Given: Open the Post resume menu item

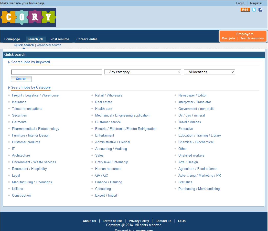Looking at the screenshot, I should pyautogui.click(x=60, y=39).
